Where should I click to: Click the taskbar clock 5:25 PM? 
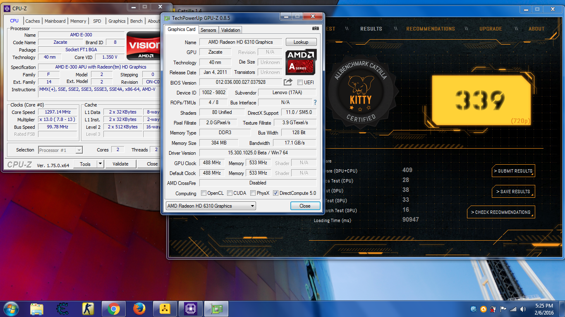pyautogui.click(x=543, y=306)
